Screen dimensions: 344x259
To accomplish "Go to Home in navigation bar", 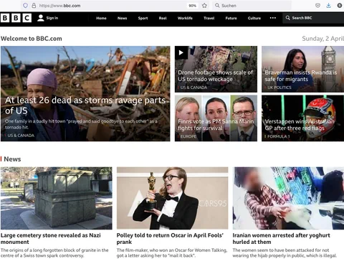I will tap(101, 18).
